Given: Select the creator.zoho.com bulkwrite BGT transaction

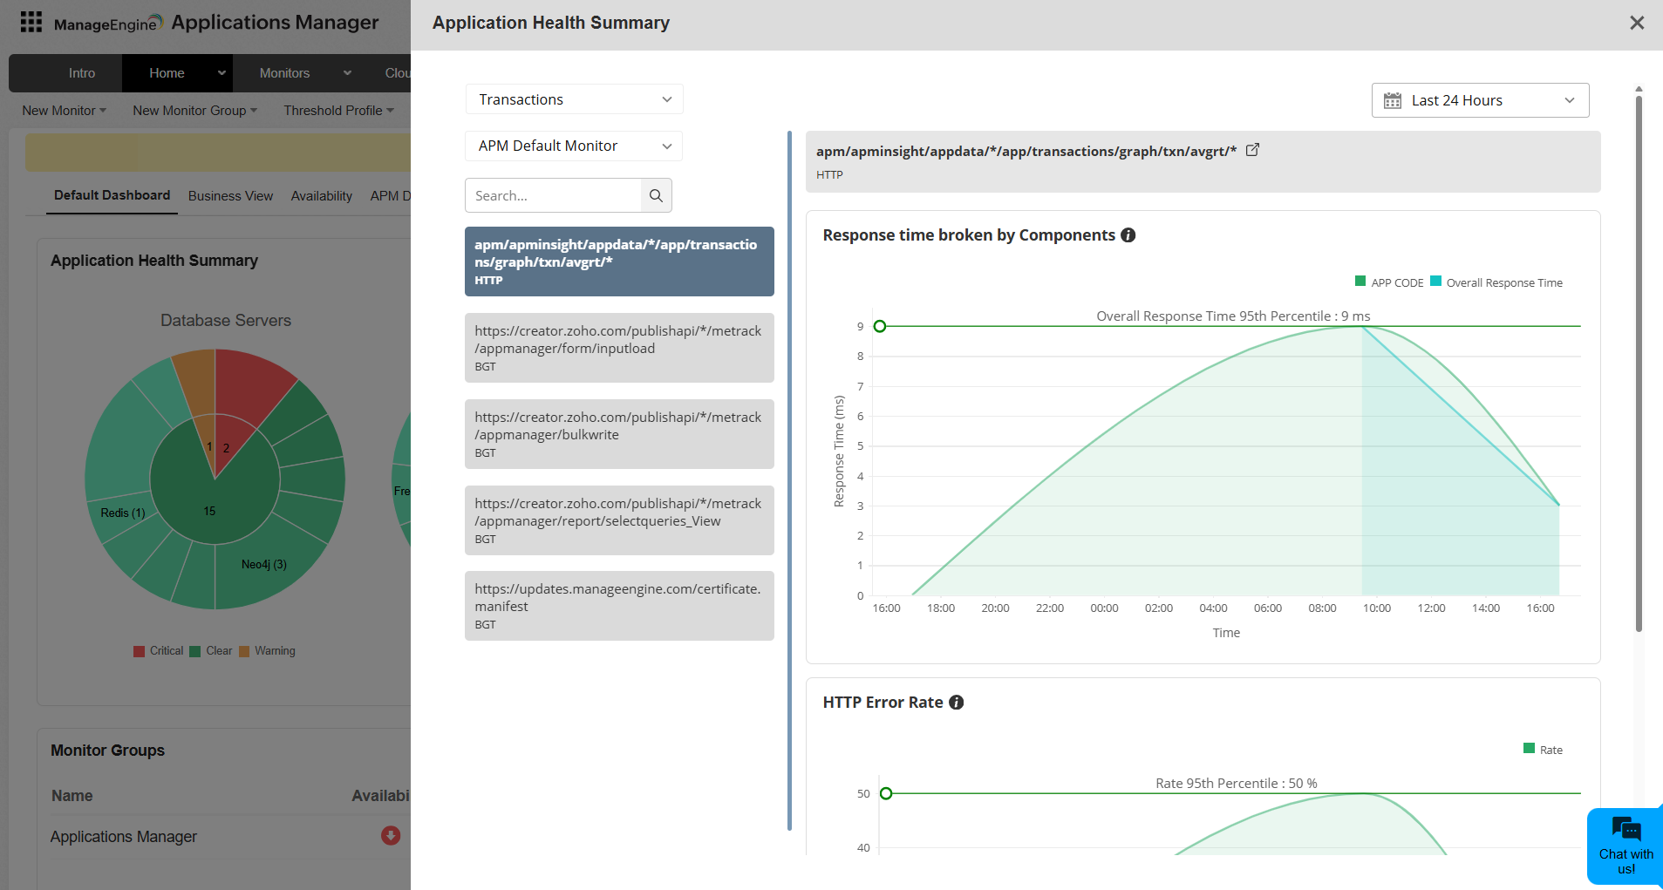Looking at the screenshot, I should (618, 433).
